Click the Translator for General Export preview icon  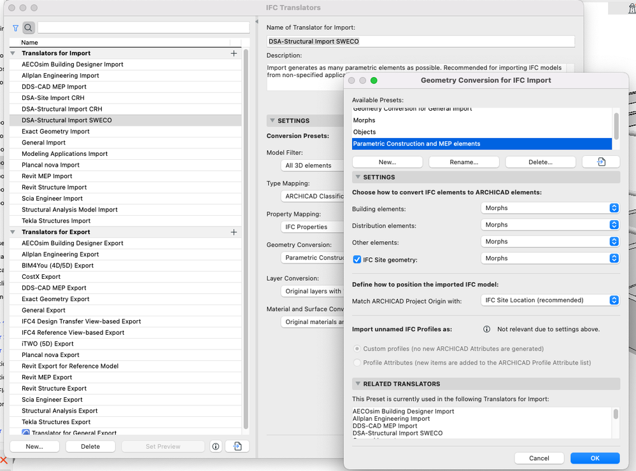tap(25, 432)
